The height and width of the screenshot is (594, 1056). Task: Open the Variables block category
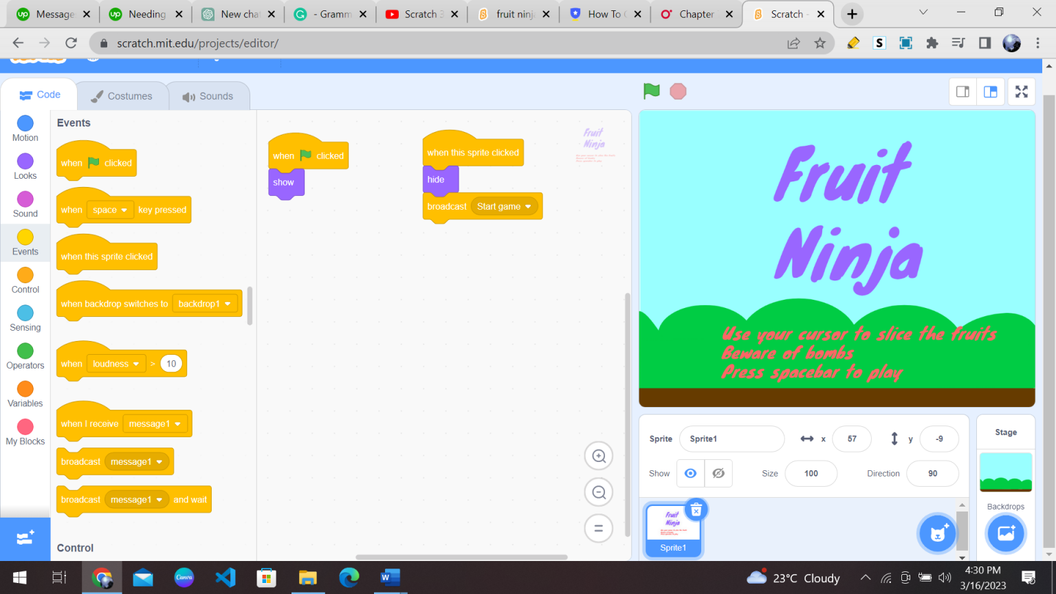[x=25, y=393]
